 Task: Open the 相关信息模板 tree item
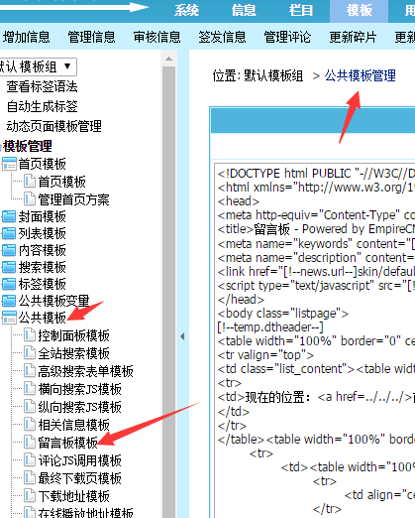(x=73, y=425)
